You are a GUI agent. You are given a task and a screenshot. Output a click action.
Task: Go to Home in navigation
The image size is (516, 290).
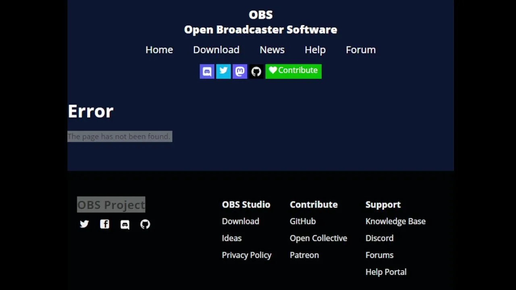point(159,50)
